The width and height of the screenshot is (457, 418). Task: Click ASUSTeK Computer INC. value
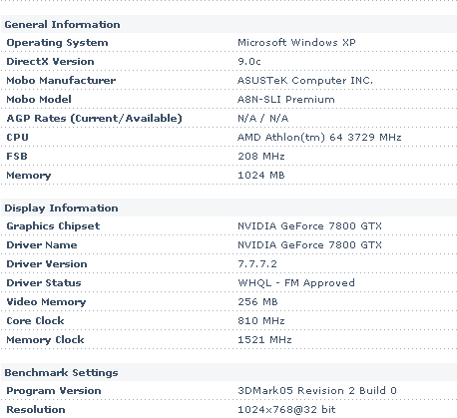[x=305, y=81]
